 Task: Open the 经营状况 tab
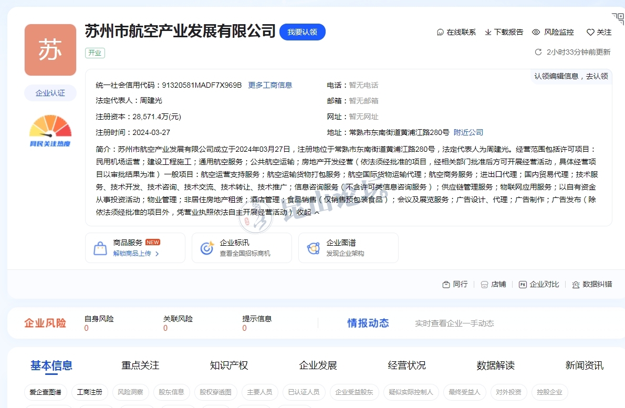(x=407, y=365)
